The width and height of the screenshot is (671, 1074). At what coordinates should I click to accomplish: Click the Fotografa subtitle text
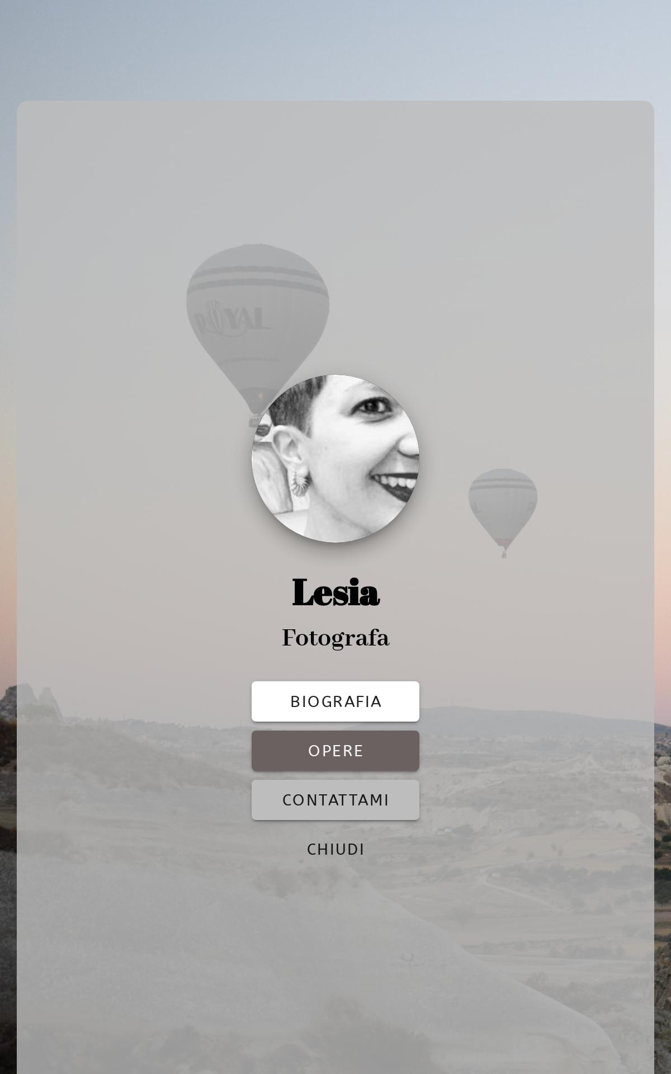335,638
